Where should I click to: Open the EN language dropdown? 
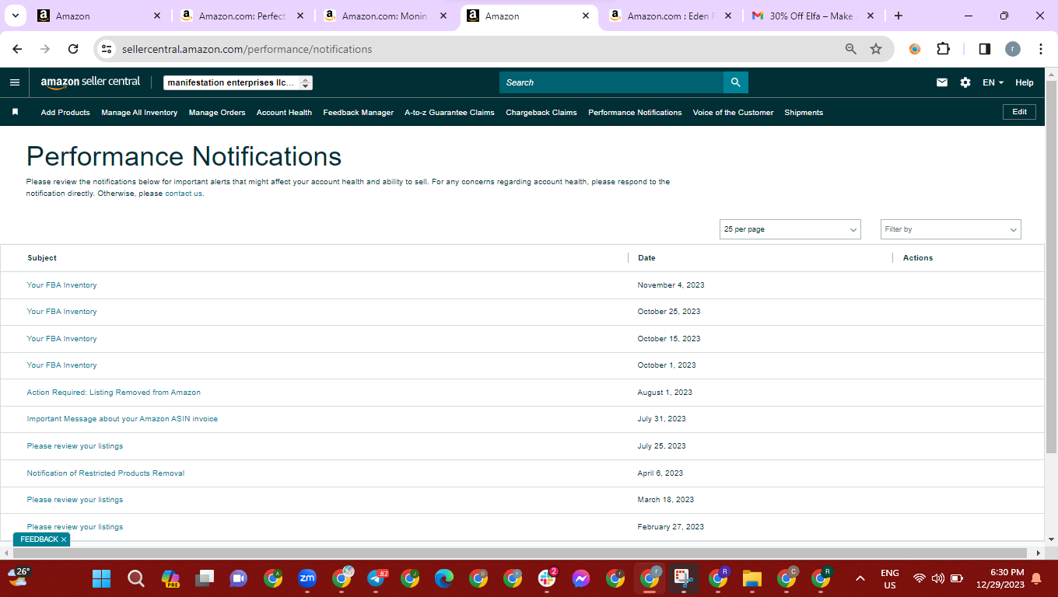[x=993, y=82]
